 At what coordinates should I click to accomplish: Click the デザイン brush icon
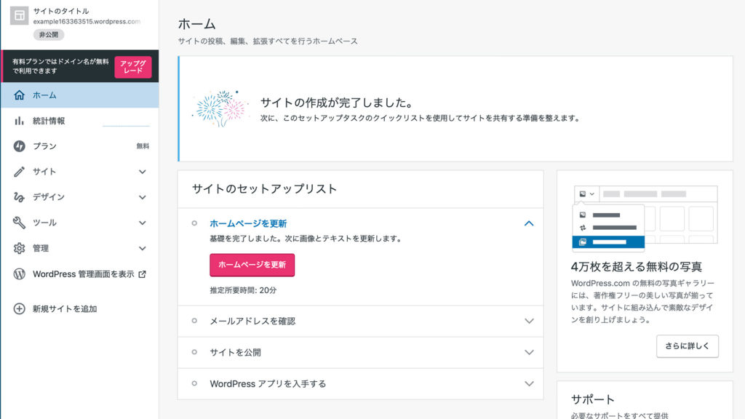19,197
